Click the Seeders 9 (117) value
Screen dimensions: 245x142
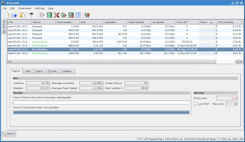click(38, 88)
